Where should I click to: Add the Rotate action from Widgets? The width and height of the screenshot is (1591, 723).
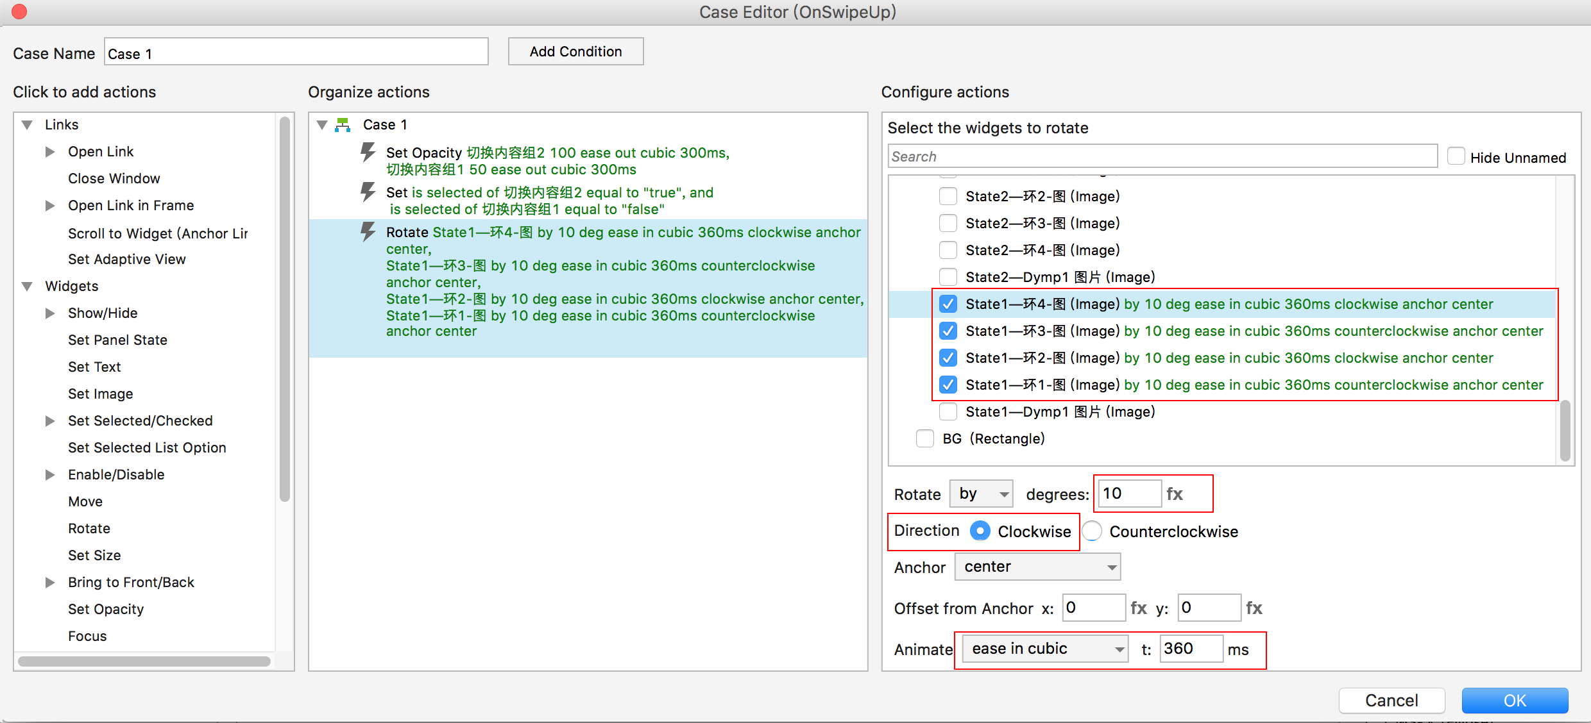pyautogui.click(x=89, y=529)
